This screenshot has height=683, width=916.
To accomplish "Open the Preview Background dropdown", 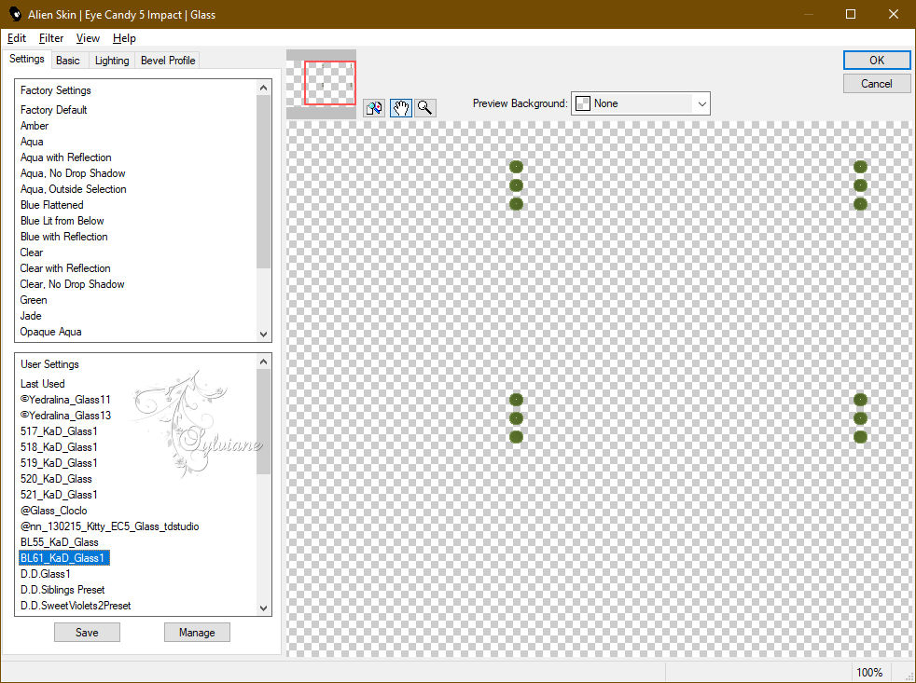I will click(x=640, y=103).
